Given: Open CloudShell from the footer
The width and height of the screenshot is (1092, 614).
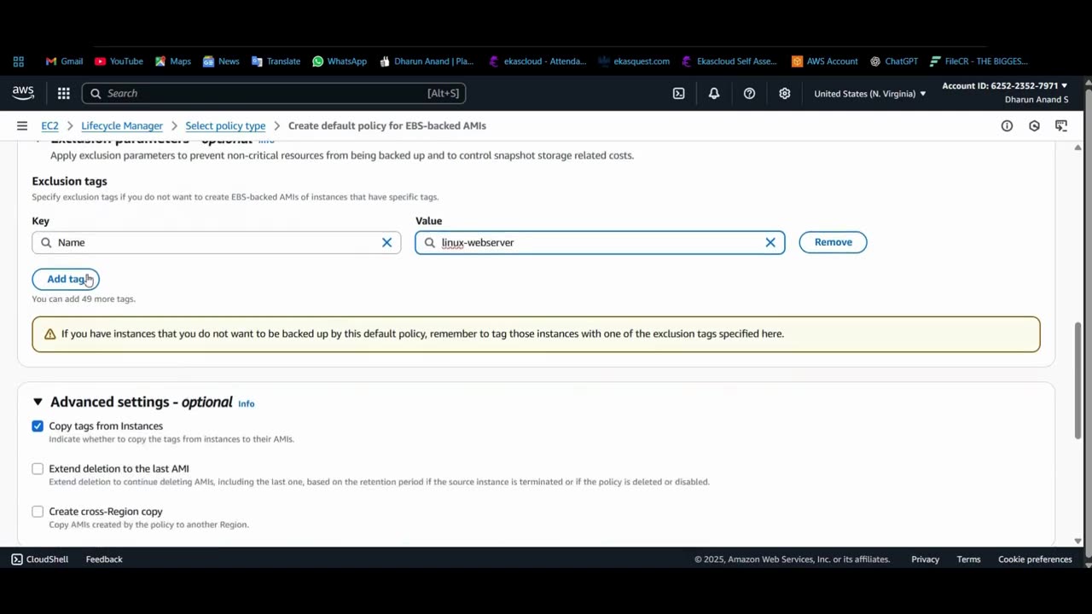Looking at the screenshot, I should tap(39, 559).
